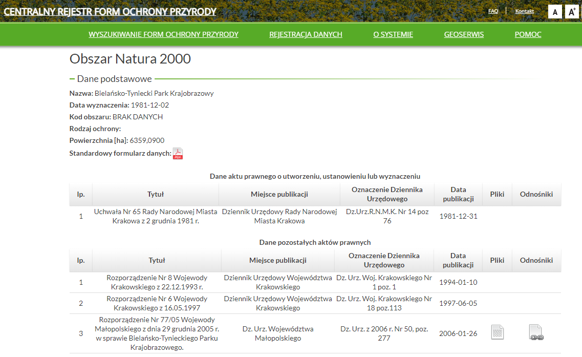Open the O Systemie menu
582x357 pixels.
click(x=393, y=34)
